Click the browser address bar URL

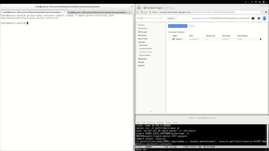pyautogui.click(x=193, y=12)
